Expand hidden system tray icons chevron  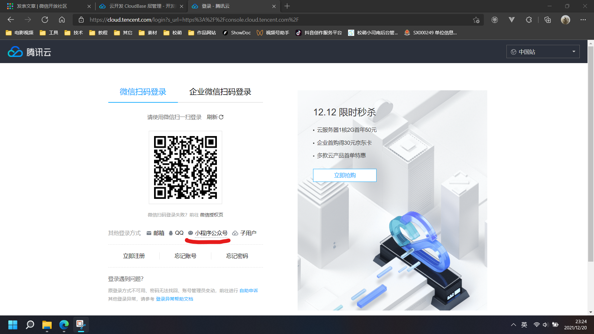pos(513,325)
